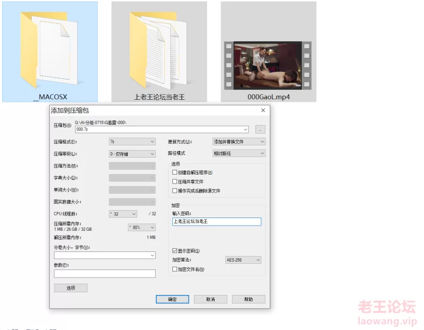The width and height of the screenshot is (424, 330).
Task: Enable 创建自解压程序 checkbox
Action: click(175, 172)
